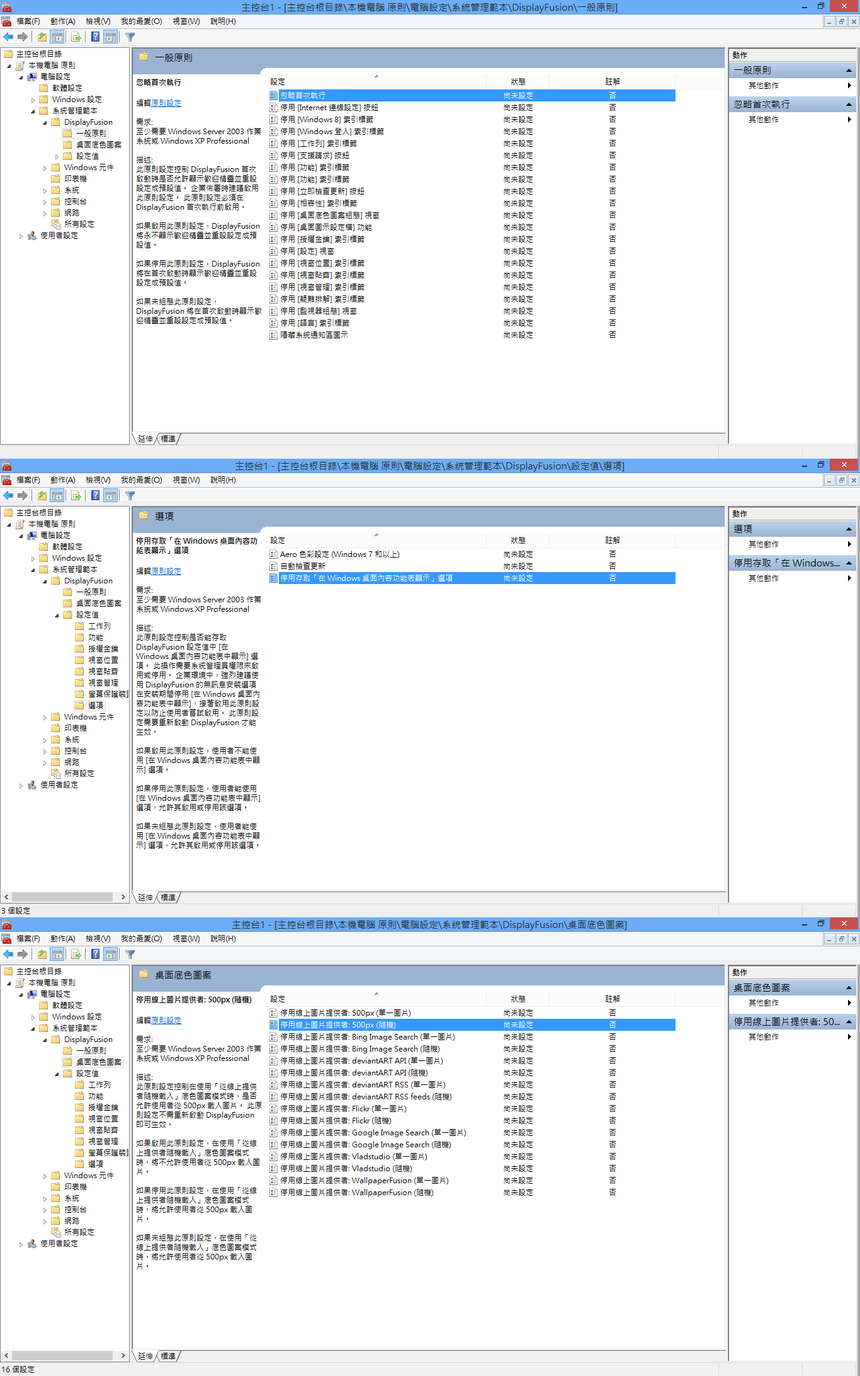860x1376 pixels.
Task: Collapse the 忽略首次執行 section in the actions pane
Action: pyautogui.click(x=849, y=105)
